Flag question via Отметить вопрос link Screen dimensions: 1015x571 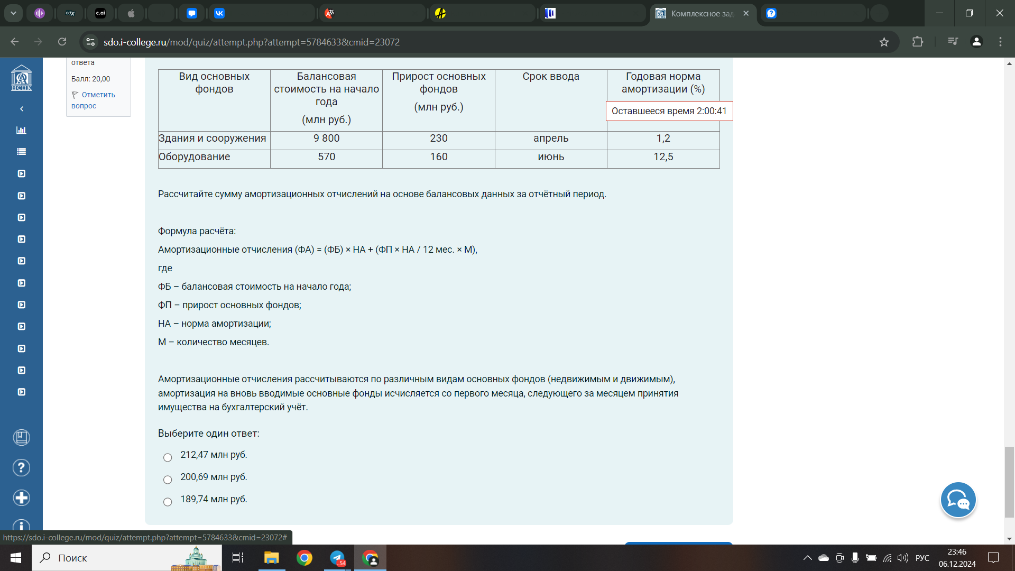pos(93,100)
